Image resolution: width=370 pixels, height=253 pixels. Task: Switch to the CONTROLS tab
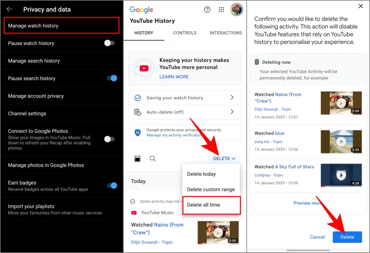(185, 33)
